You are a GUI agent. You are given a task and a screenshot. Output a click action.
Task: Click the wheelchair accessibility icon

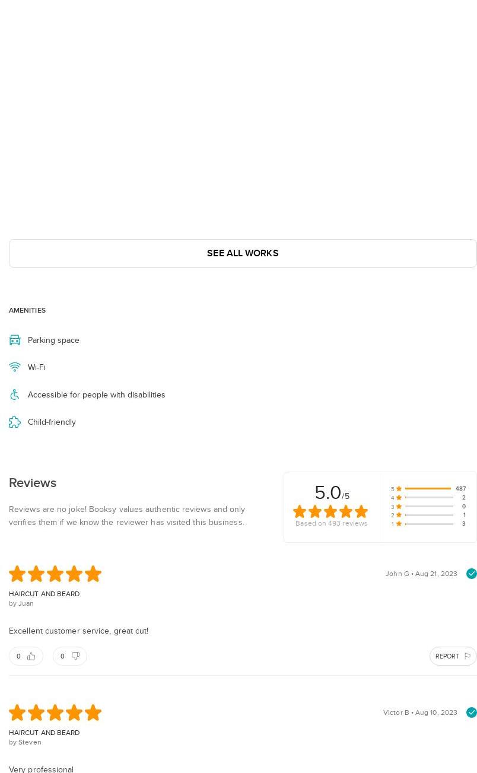pyautogui.click(x=15, y=395)
